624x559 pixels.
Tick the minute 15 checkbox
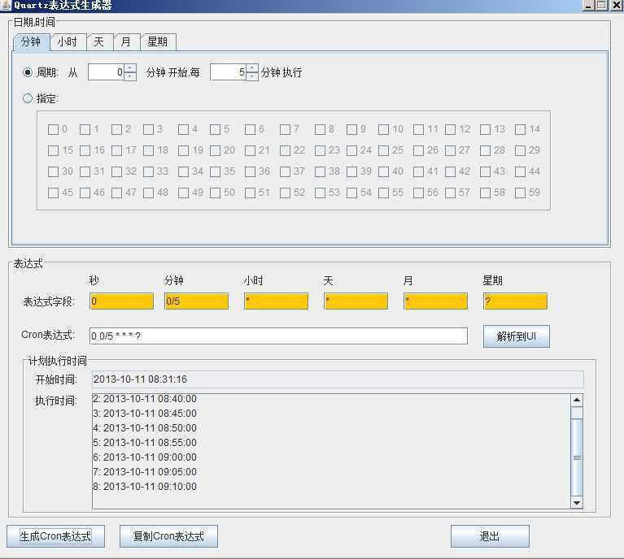tap(53, 150)
